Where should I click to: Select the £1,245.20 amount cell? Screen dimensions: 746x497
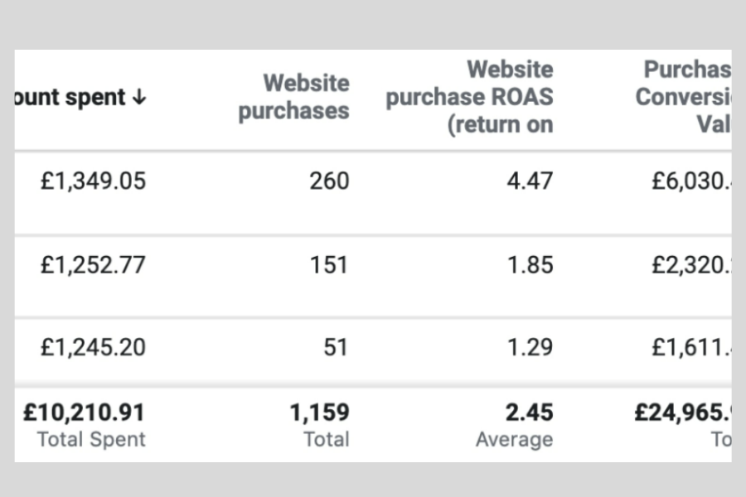click(x=93, y=347)
